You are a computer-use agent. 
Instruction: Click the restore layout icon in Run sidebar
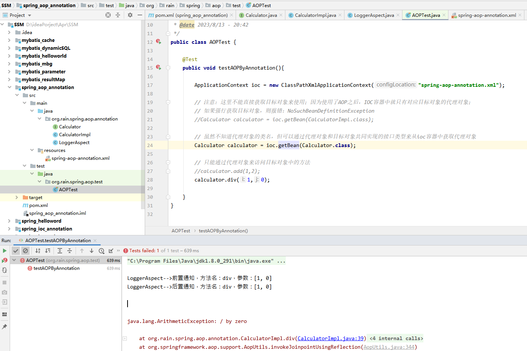pyautogui.click(x=4, y=314)
